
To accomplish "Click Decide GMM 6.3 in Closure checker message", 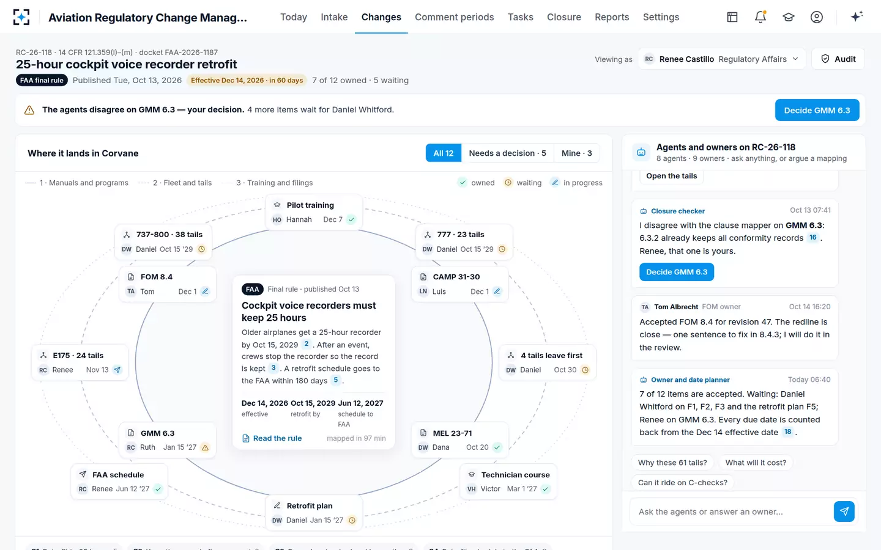I will coord(677,272).
